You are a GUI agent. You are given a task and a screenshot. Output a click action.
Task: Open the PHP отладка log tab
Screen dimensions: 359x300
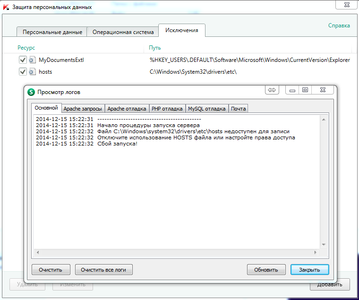click(x=167, y=109)
